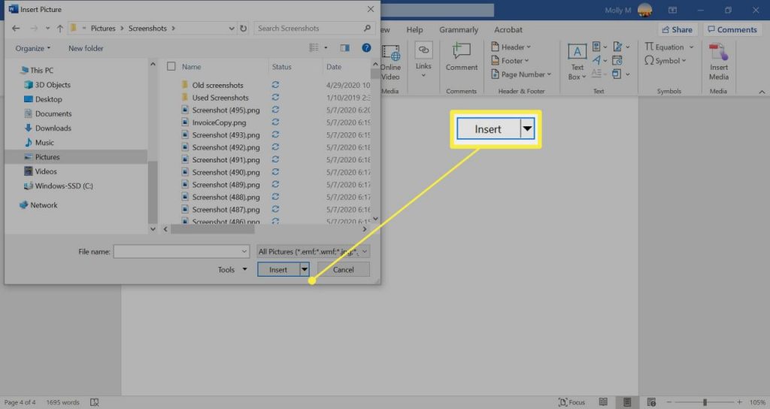Insert WordArt from Text group

pyautogui.click(x=596, y=60)
